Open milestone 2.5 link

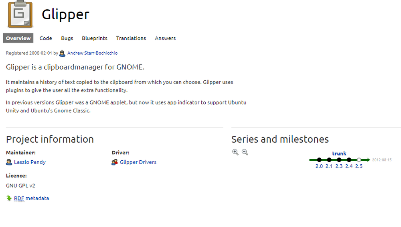tap(359, 166)
